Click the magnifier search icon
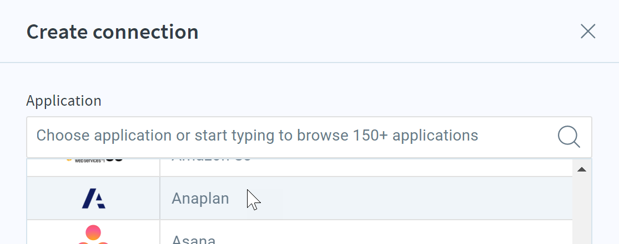 569,137
